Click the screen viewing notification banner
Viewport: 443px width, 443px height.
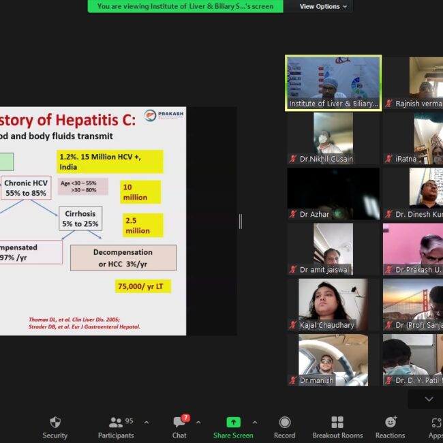point(185,6)
